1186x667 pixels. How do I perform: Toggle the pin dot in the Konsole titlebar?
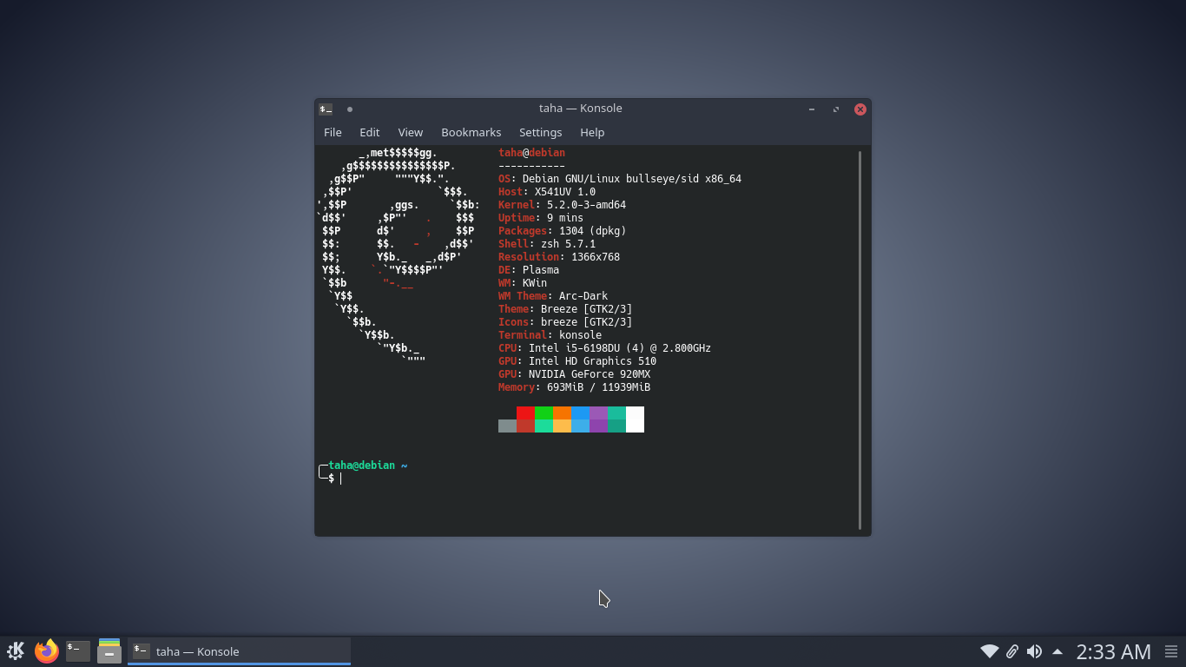350,109
